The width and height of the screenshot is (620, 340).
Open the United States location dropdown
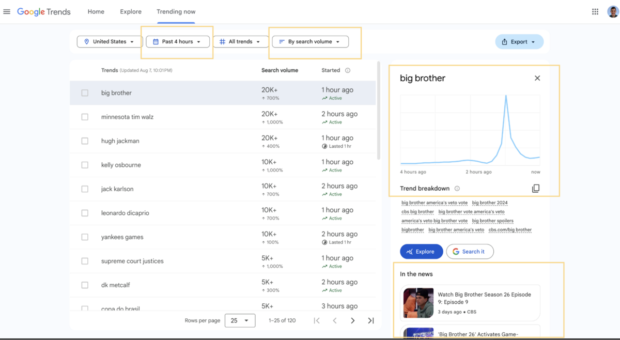(110, 41)
